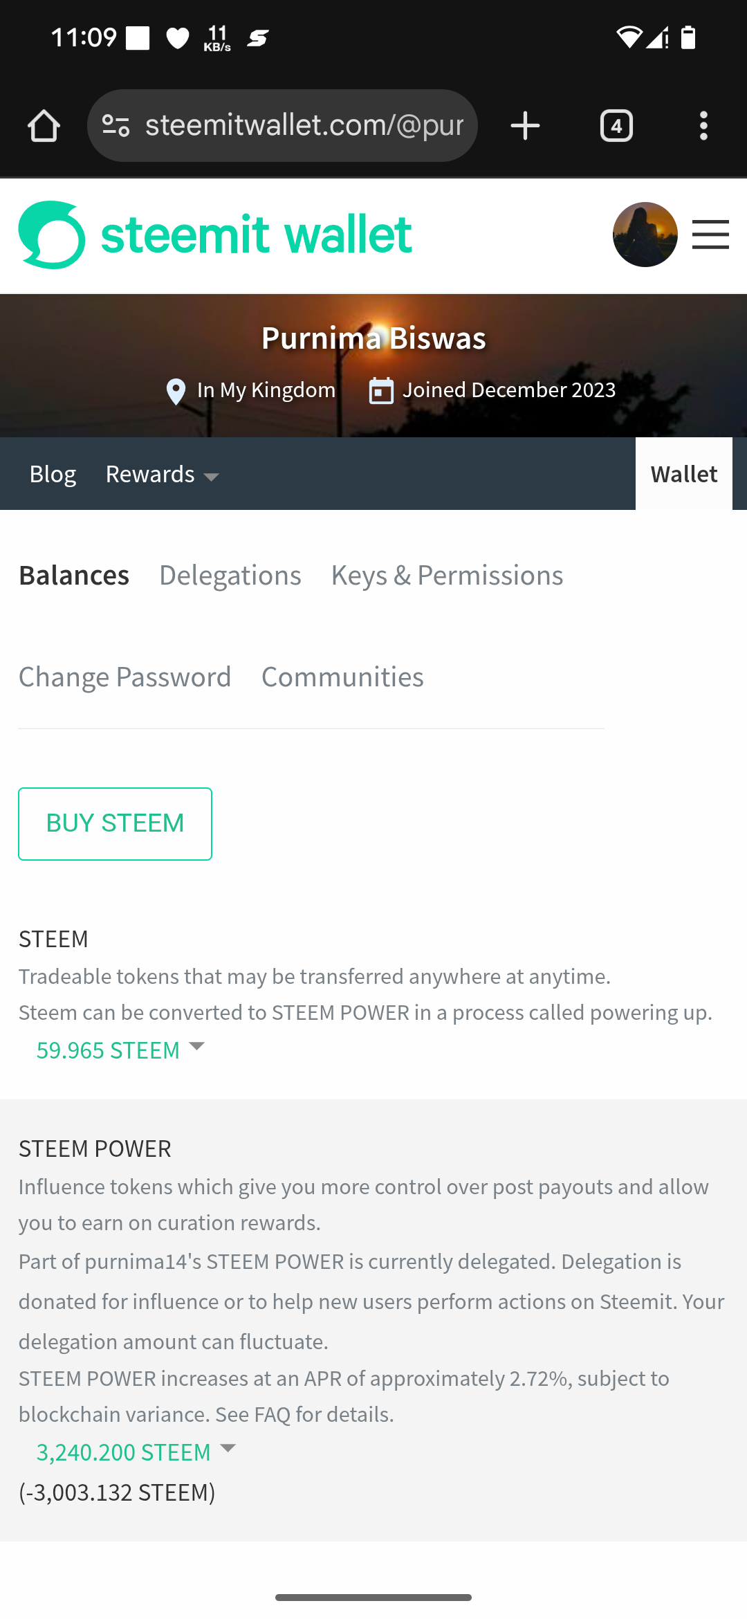Tap the location pin icon
This screenshot has width=747, height=1619.
coord(176,392)
